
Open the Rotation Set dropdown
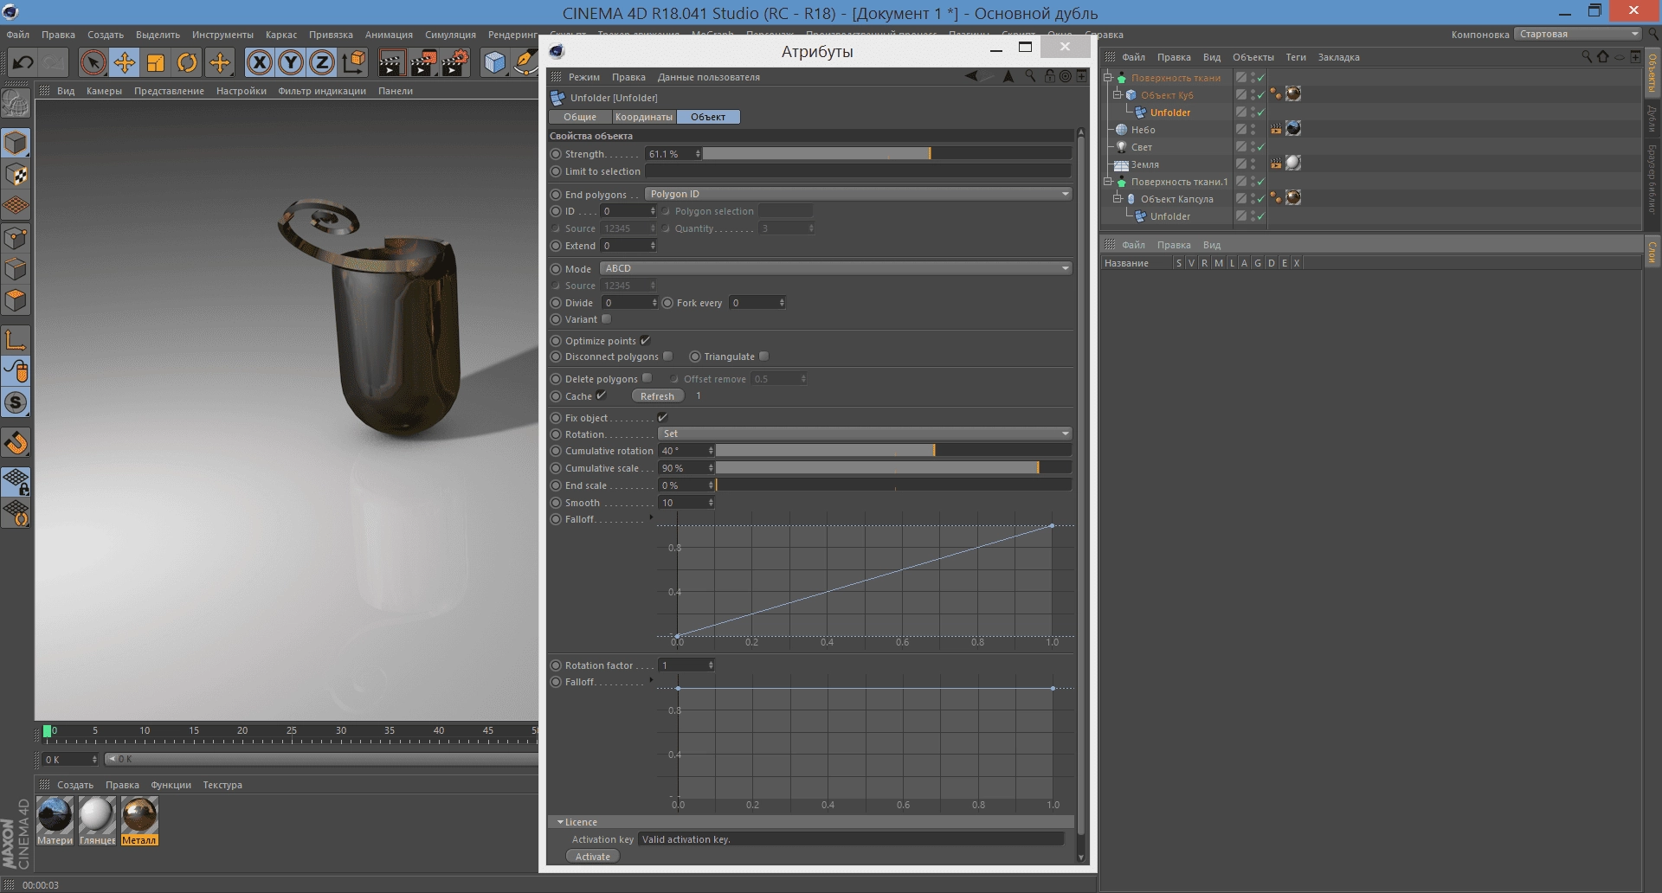tap(866, 434)
